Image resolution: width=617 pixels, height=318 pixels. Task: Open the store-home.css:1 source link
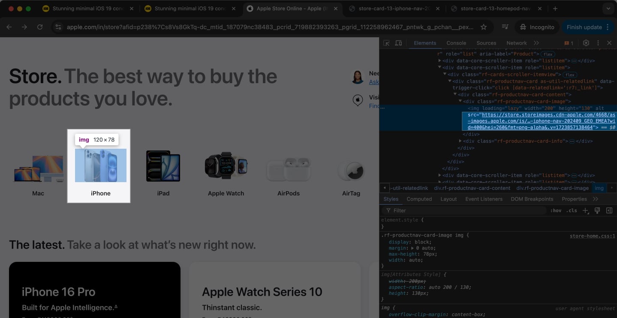pos(592,236)
